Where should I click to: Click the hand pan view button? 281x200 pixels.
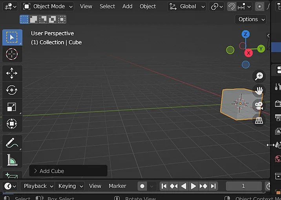(x=259, y=91)
